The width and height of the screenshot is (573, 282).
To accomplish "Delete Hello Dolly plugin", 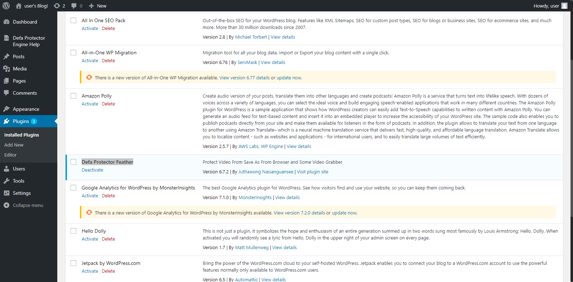I will 109,239.
